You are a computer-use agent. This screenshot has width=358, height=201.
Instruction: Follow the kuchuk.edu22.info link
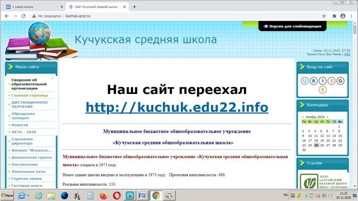click(x=177, y=107)
